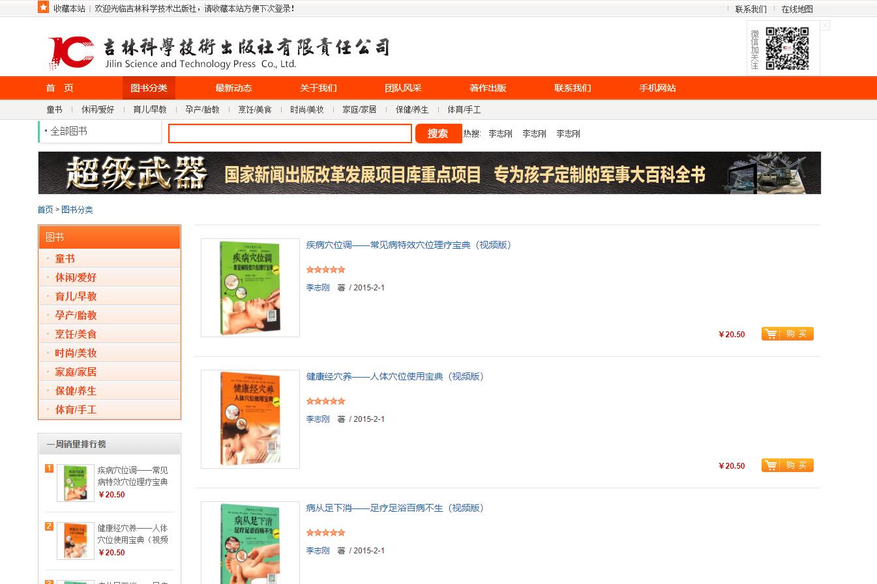
Task: Click the 超级武器 banner advertisement
Action: [429, 173]
